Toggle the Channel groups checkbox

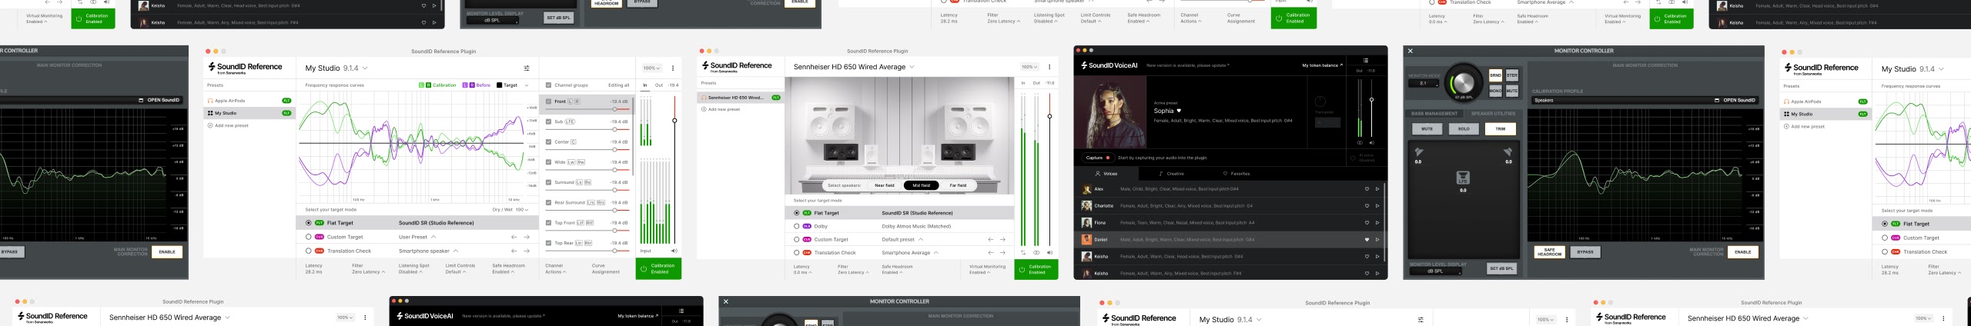coord(548,85)
